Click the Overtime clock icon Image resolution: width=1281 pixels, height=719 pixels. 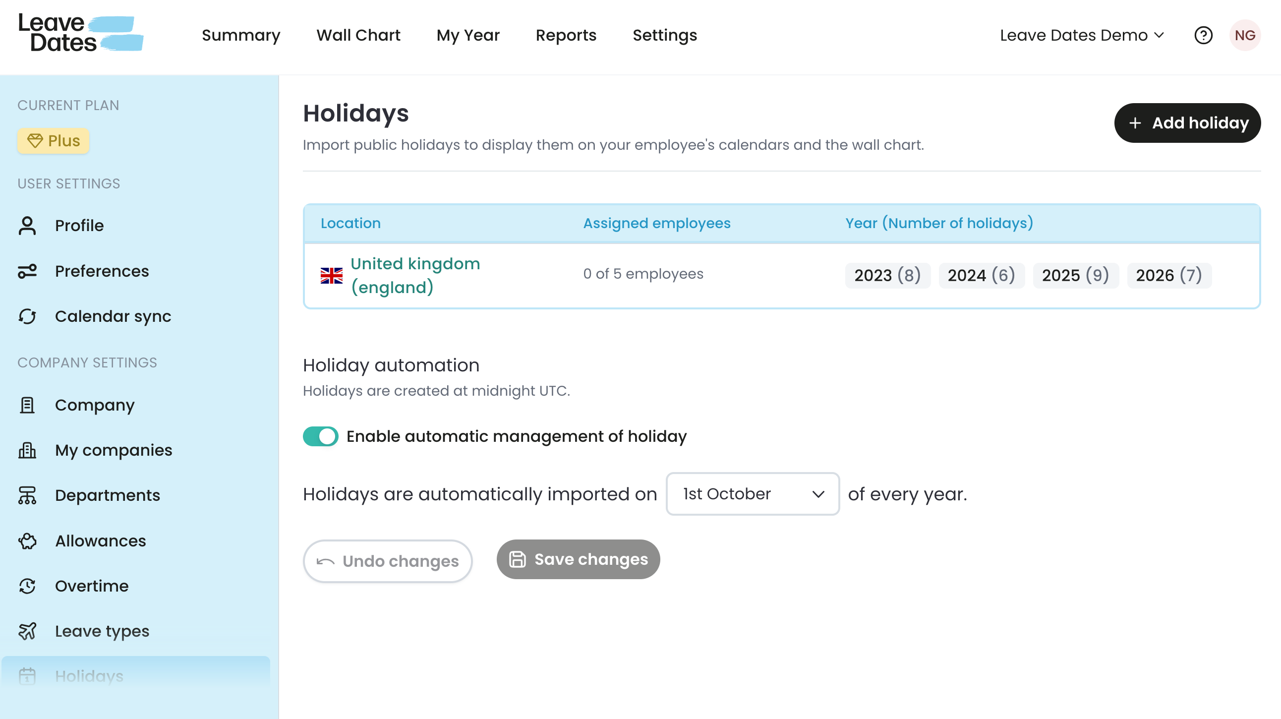click(27, 586)
